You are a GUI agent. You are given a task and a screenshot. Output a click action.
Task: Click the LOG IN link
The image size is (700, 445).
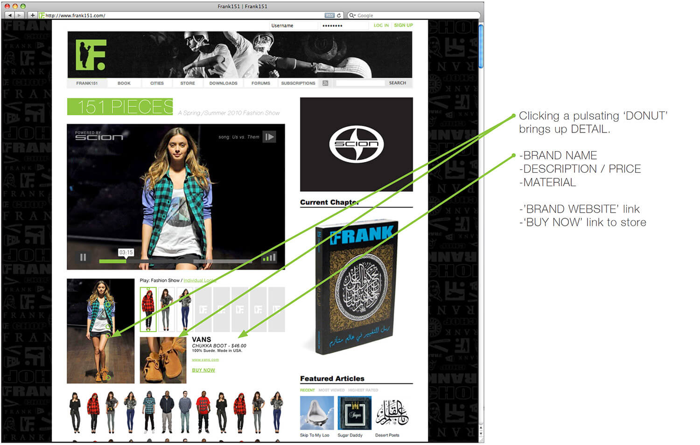coord(381,25)
